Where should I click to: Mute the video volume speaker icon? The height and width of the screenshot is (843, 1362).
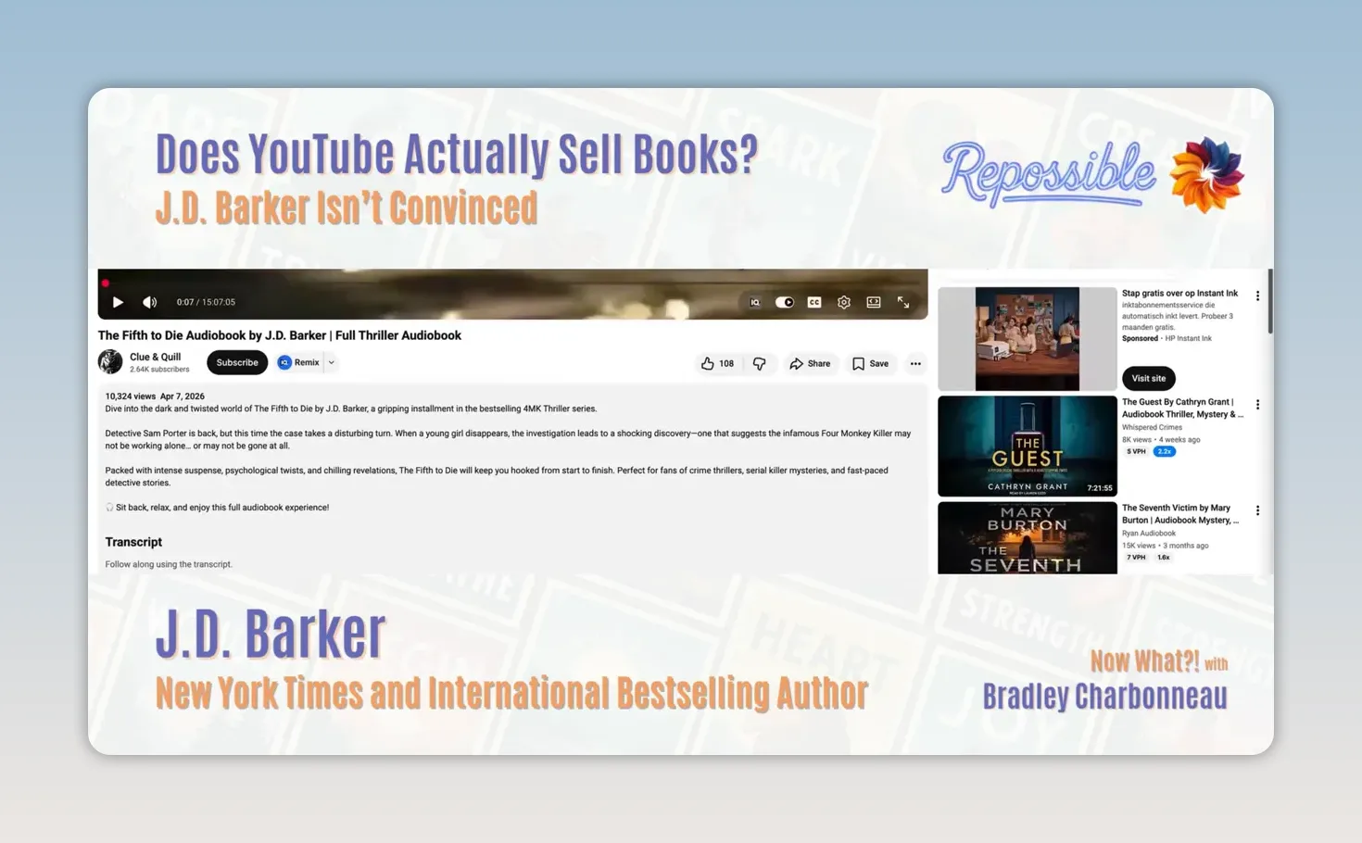[x=149, y=302]
